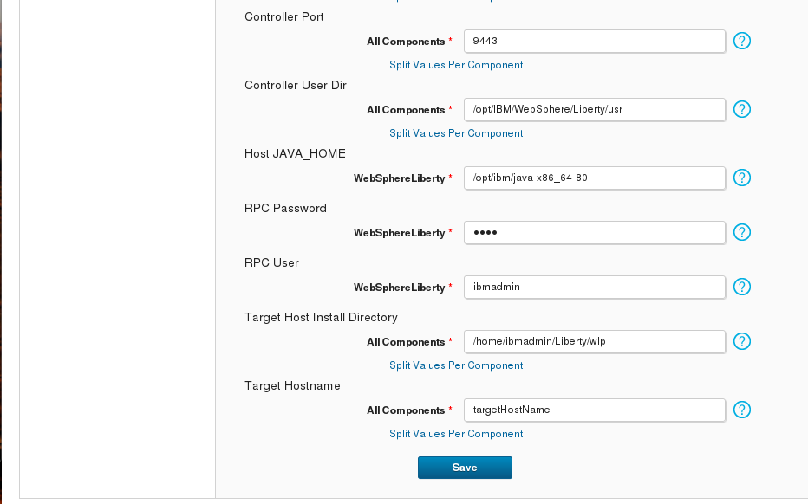Open help for Target Host Install Directory
Image resolution: width=808 pixels, height=504 pixels.
[741, 341]
